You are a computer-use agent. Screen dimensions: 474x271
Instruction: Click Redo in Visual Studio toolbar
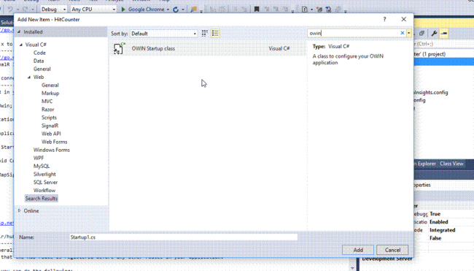pyautogui.click(x=26, y=9)
